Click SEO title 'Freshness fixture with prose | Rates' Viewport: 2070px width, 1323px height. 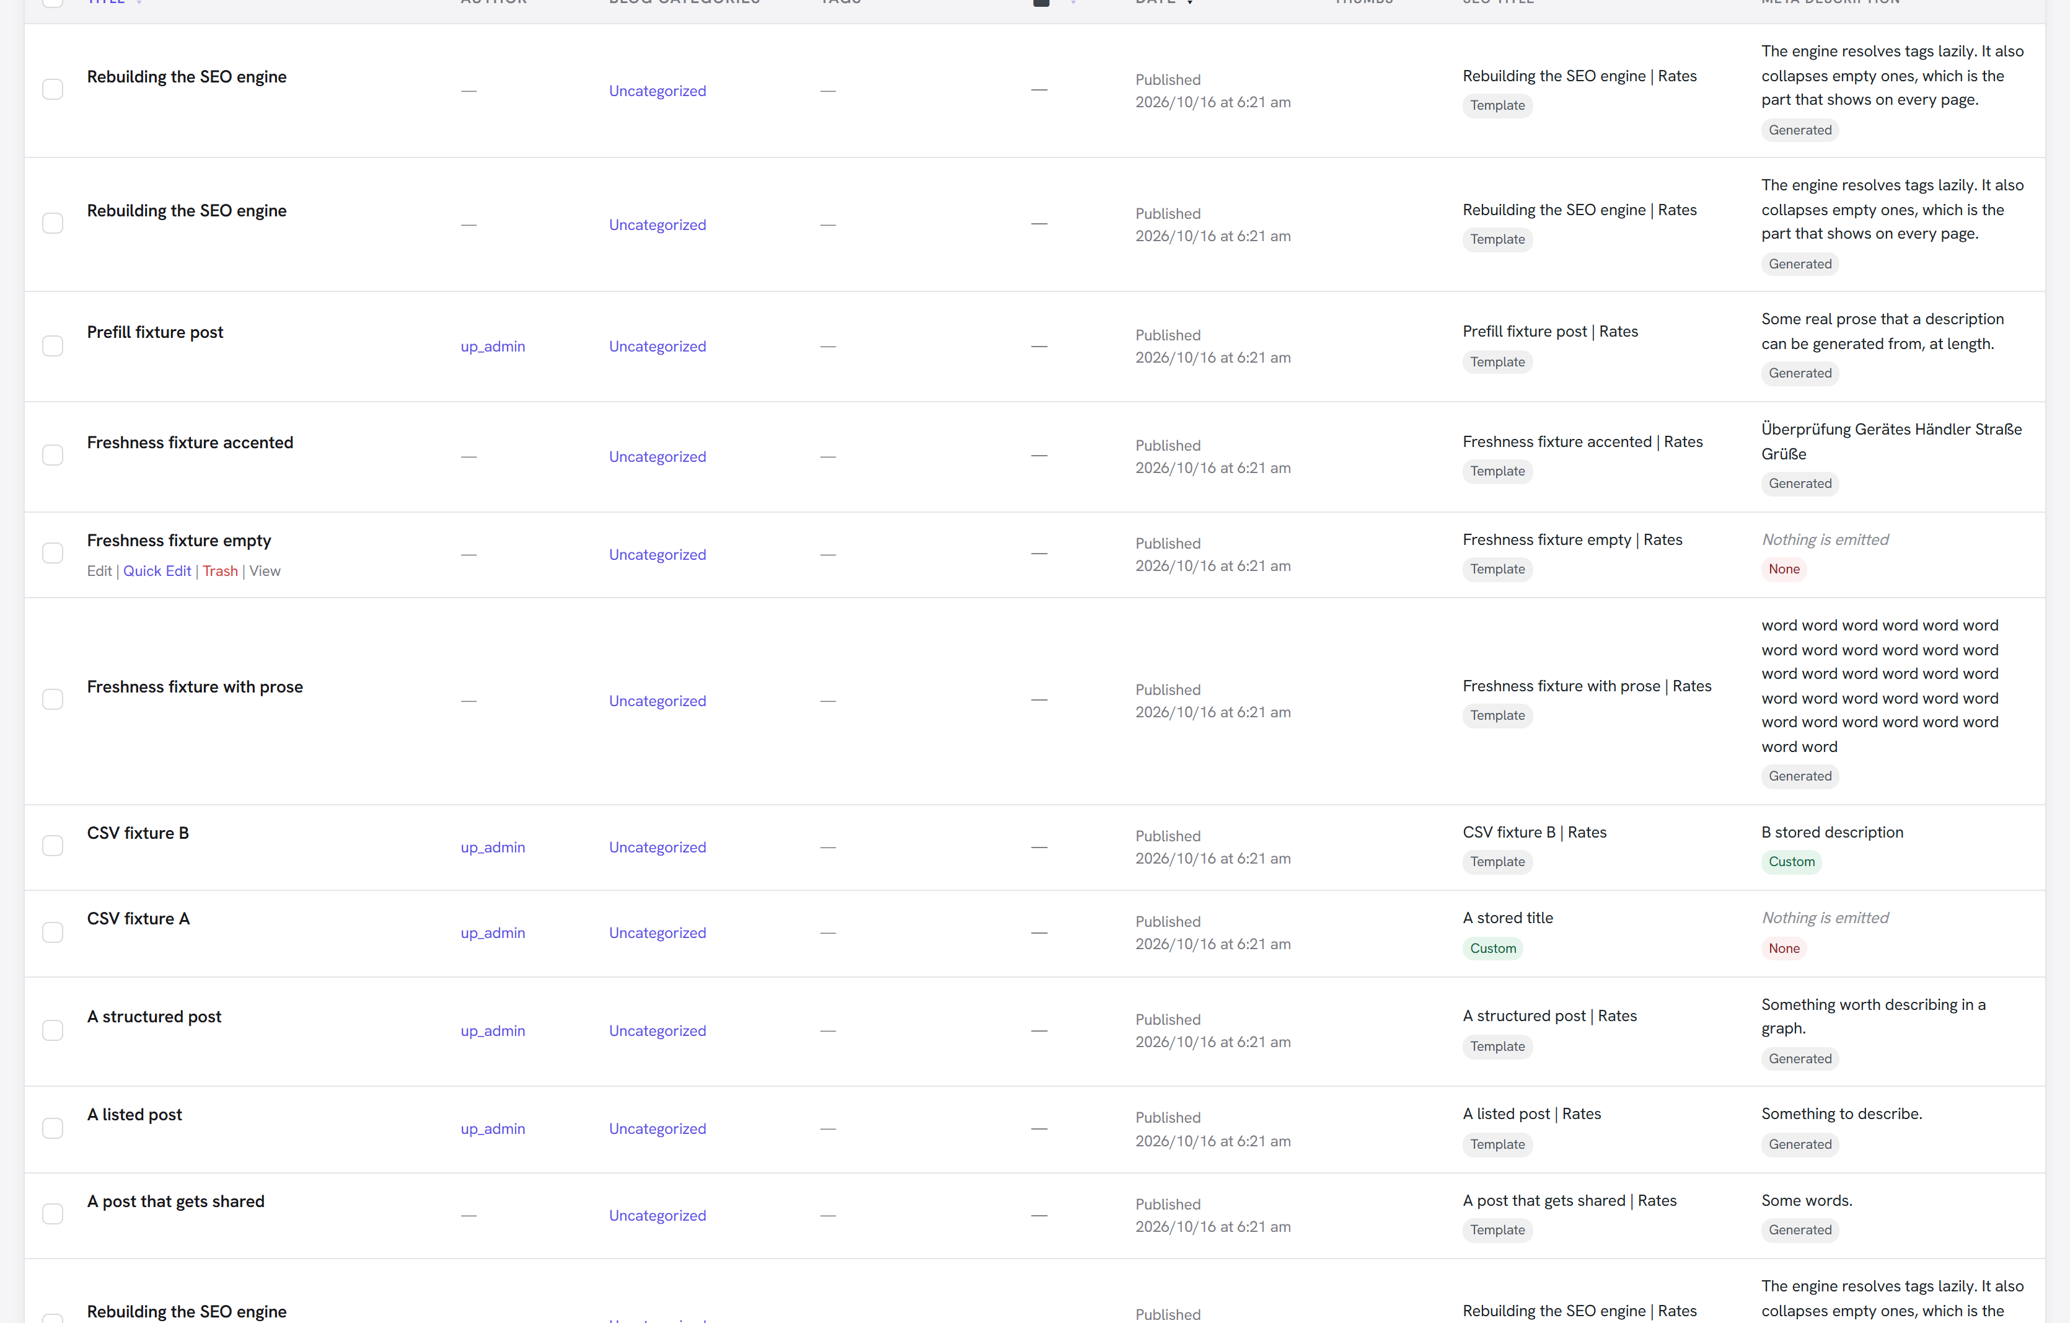click(1587, 686)
